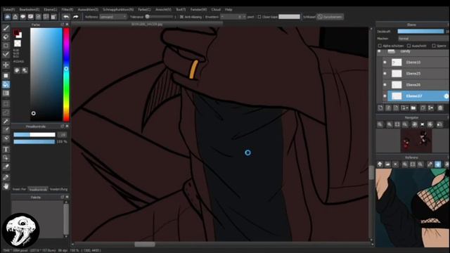
Task: Close the Farbe panel
Action: point(67,25)
